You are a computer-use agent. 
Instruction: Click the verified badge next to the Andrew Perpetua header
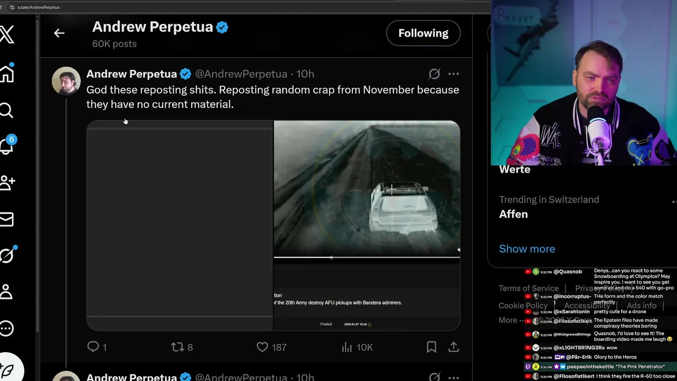pos(222,28)
